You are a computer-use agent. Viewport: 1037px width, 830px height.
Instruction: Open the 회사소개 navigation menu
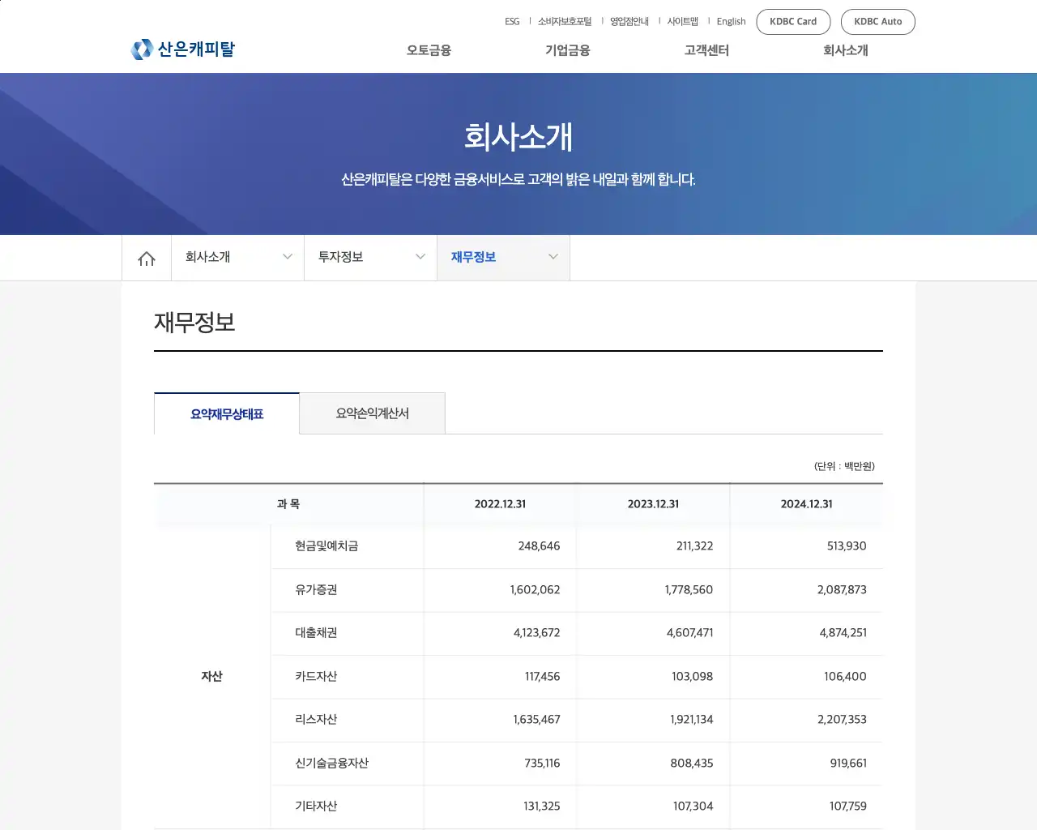pyautogui.click(x=845, y=50)
